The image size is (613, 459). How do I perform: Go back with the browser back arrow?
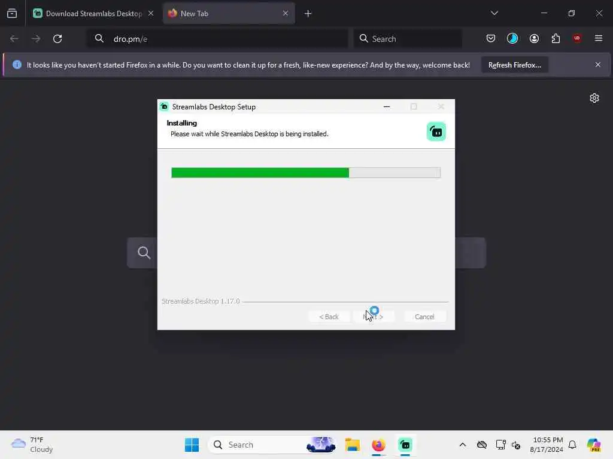[14, 39]
